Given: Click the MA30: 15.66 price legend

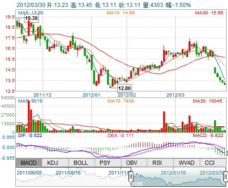Looking at the screenshot, I should (209, 13).
